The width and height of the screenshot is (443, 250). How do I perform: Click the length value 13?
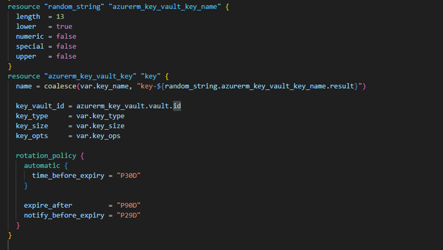[x=60, y=16]
